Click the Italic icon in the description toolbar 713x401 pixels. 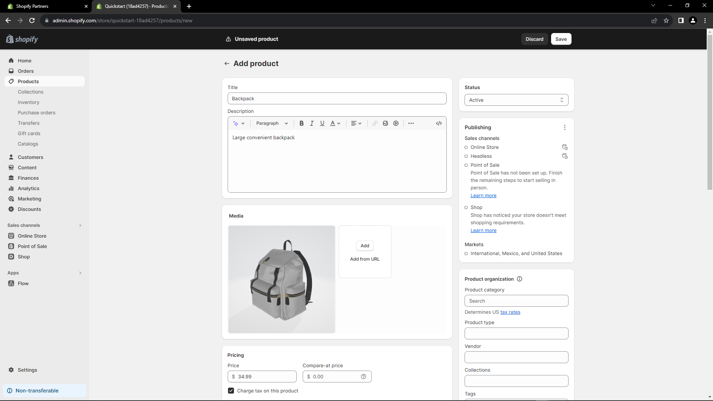coord(312,123)
